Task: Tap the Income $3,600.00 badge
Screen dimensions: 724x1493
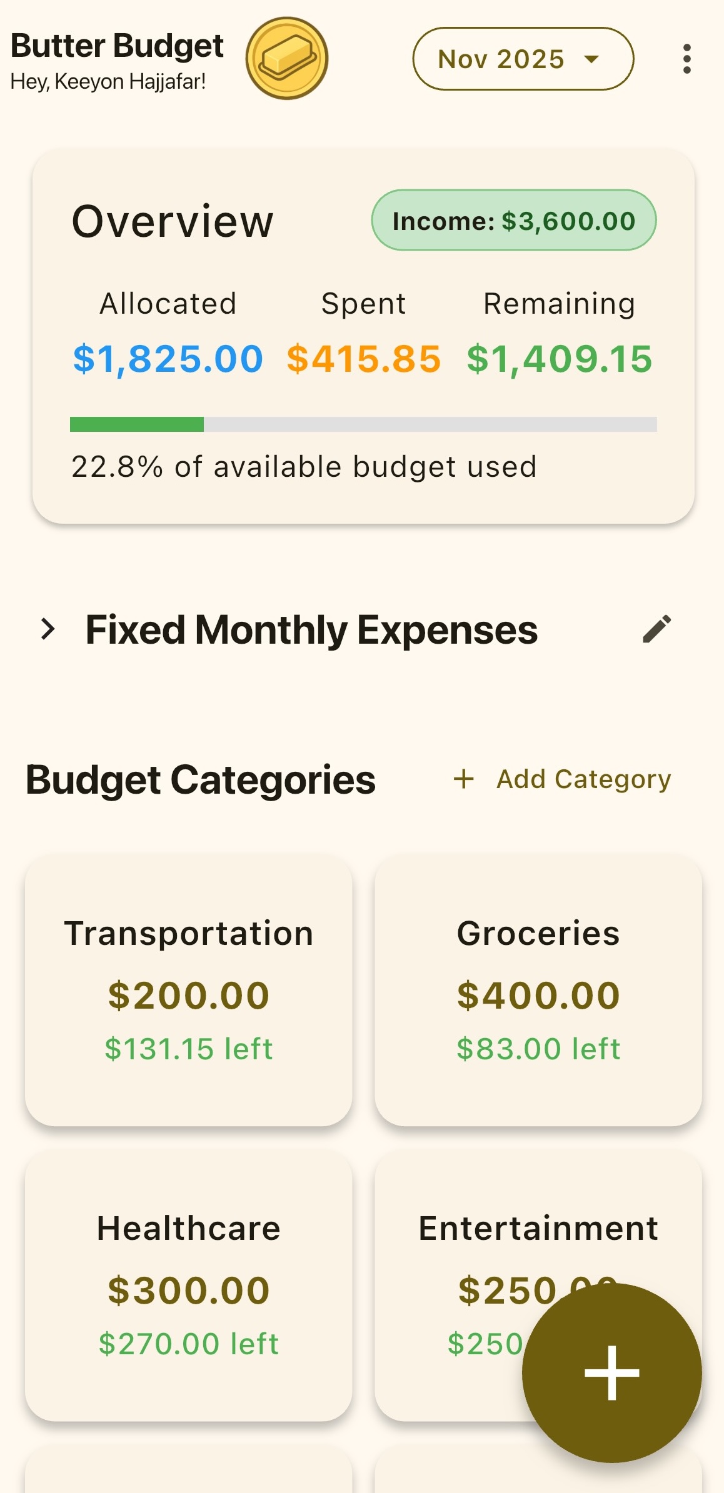Action: [513, 221]
